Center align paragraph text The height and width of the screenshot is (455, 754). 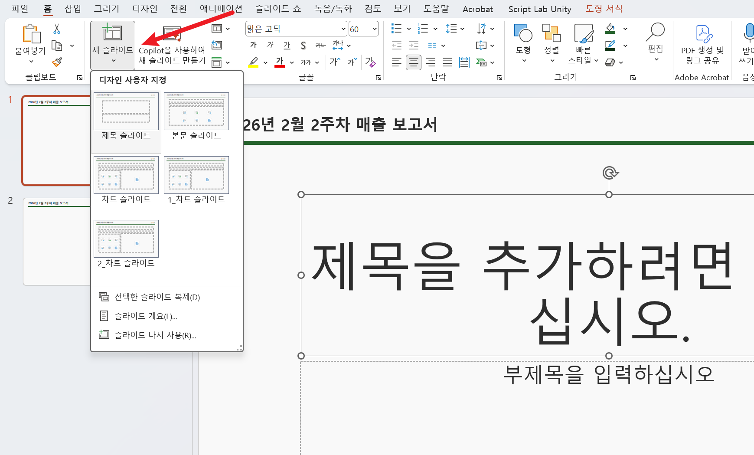coord(414,62)
